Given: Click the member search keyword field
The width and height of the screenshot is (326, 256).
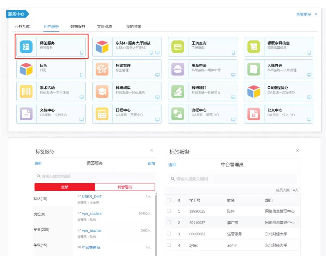Looking at the screenshot, I should [x=232, y=179].
